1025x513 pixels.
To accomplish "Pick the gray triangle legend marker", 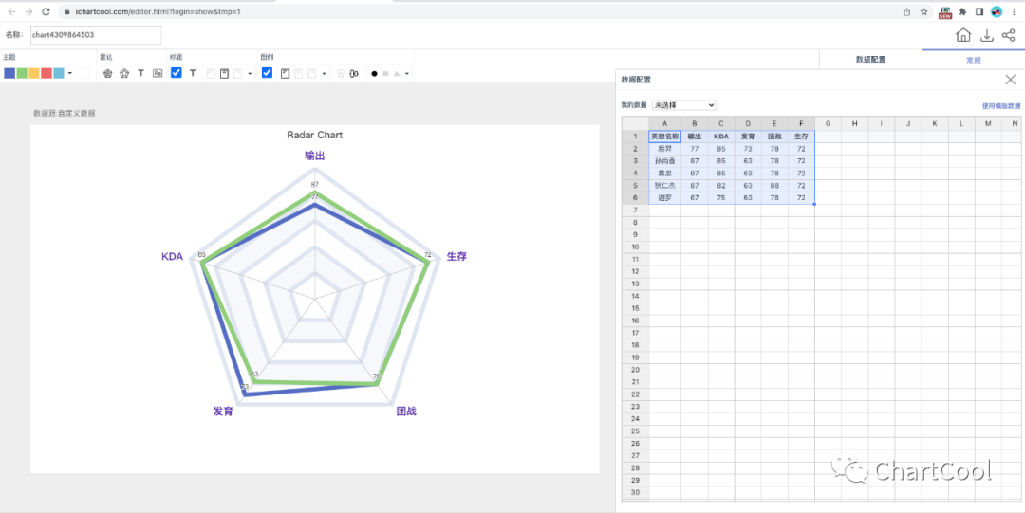I will (397, 74).
